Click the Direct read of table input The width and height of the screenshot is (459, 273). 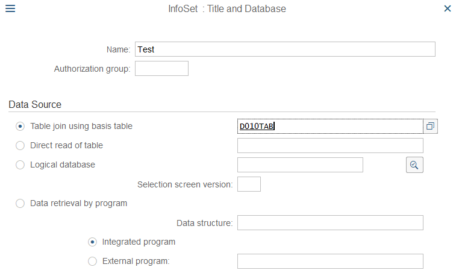tap(330, 145)
